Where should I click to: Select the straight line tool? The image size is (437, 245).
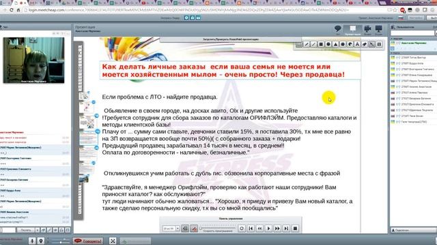coord(313,44)
